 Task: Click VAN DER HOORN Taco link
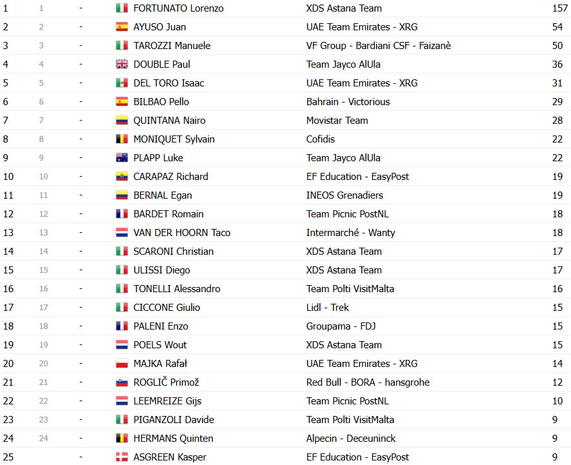pyautogui.click(x=182, y=233)
